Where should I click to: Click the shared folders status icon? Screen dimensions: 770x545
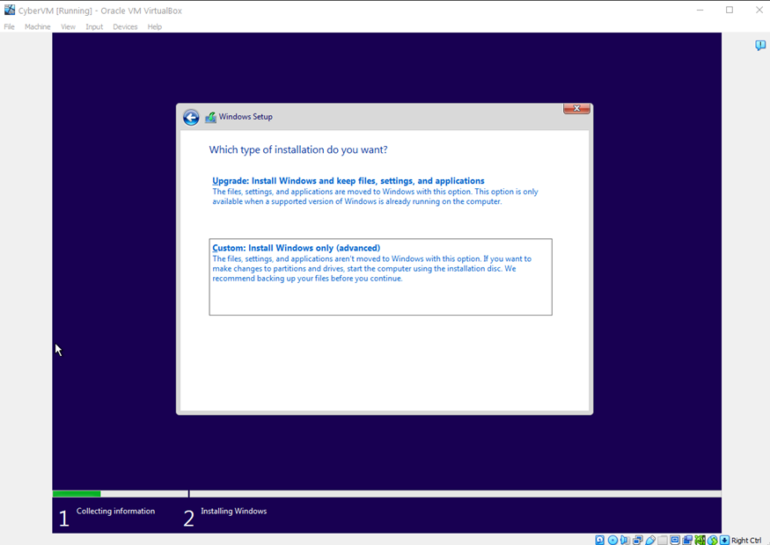[663, 540]
